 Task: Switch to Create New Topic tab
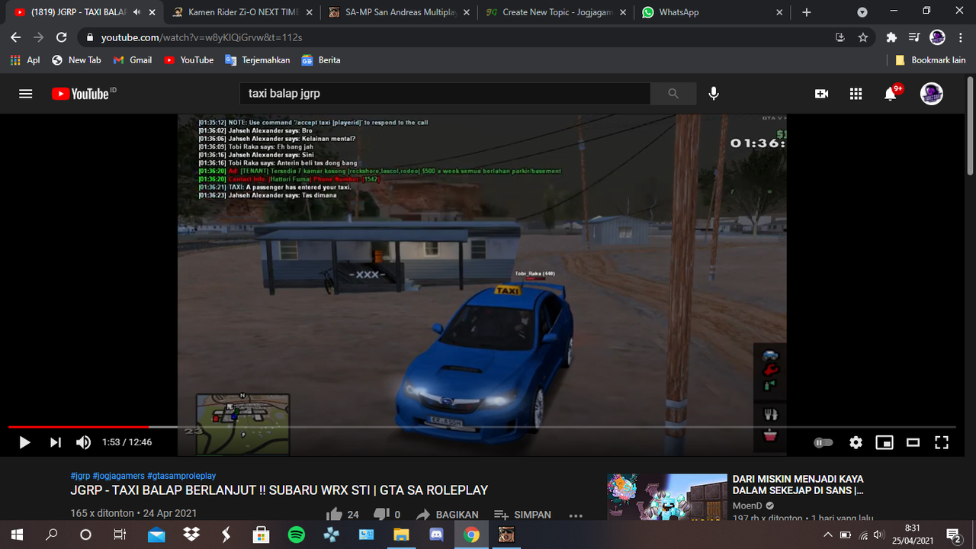tap(557, 12)
